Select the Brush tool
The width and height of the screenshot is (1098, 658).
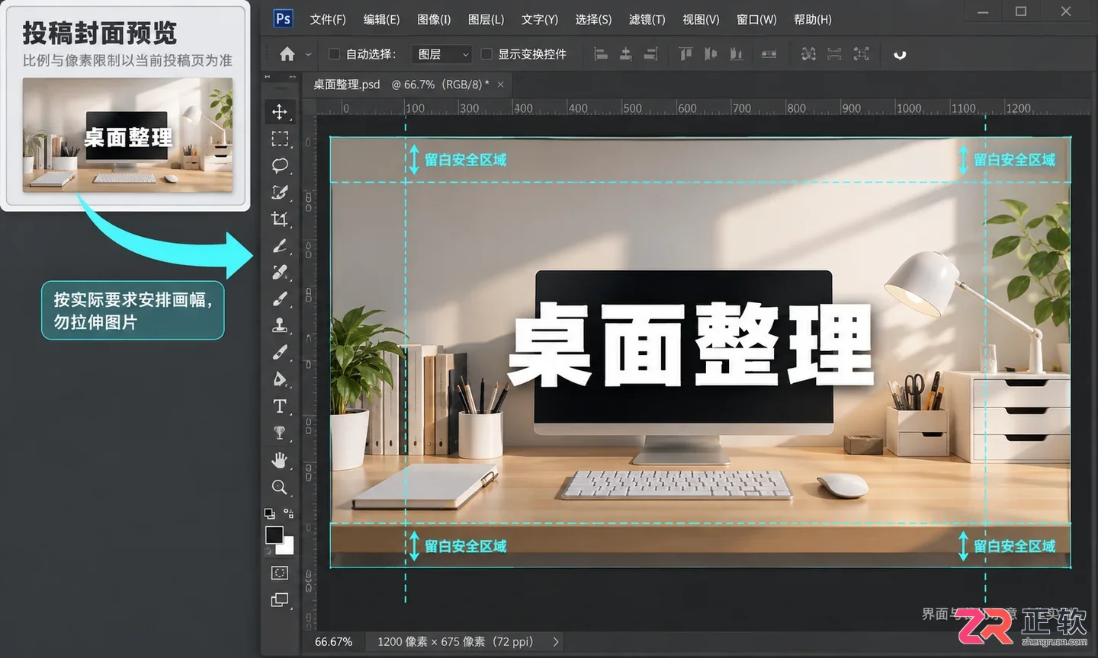click(x=280, y=299)
